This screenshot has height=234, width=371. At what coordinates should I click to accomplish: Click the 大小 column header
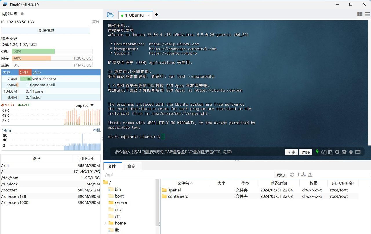coord(221,183)
